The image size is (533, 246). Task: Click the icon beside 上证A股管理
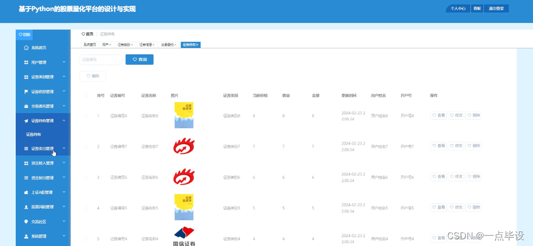tap(26, 192)
